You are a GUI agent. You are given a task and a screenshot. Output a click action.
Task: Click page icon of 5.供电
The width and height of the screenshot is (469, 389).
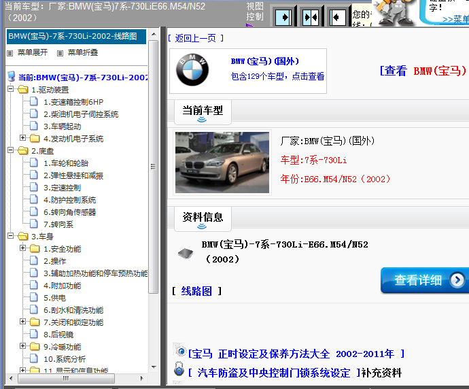[34, 297]
